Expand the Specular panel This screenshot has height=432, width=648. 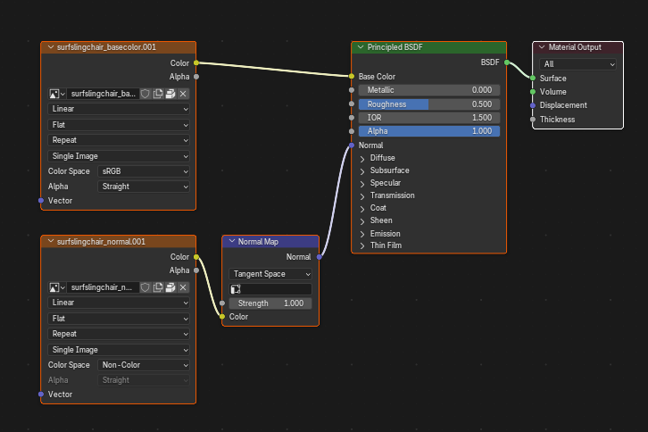(362, 183)
